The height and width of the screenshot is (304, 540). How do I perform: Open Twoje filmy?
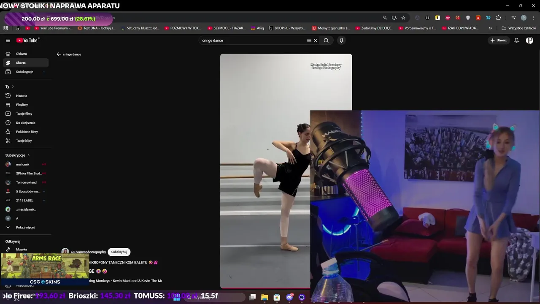pos(26,114)
